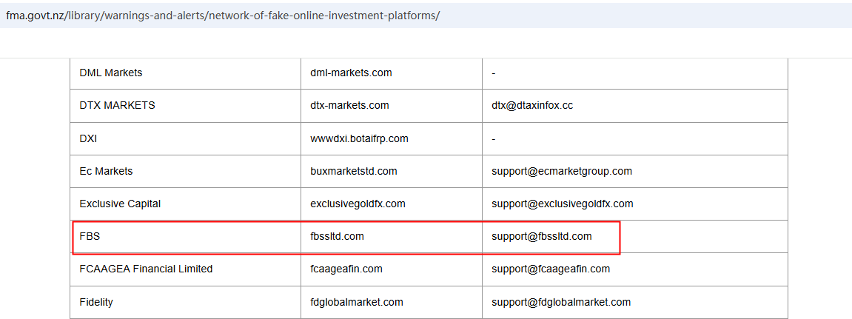The image size is (852, 319).
Task: Click the buxmarketstd.com website text
Action: 354,171
